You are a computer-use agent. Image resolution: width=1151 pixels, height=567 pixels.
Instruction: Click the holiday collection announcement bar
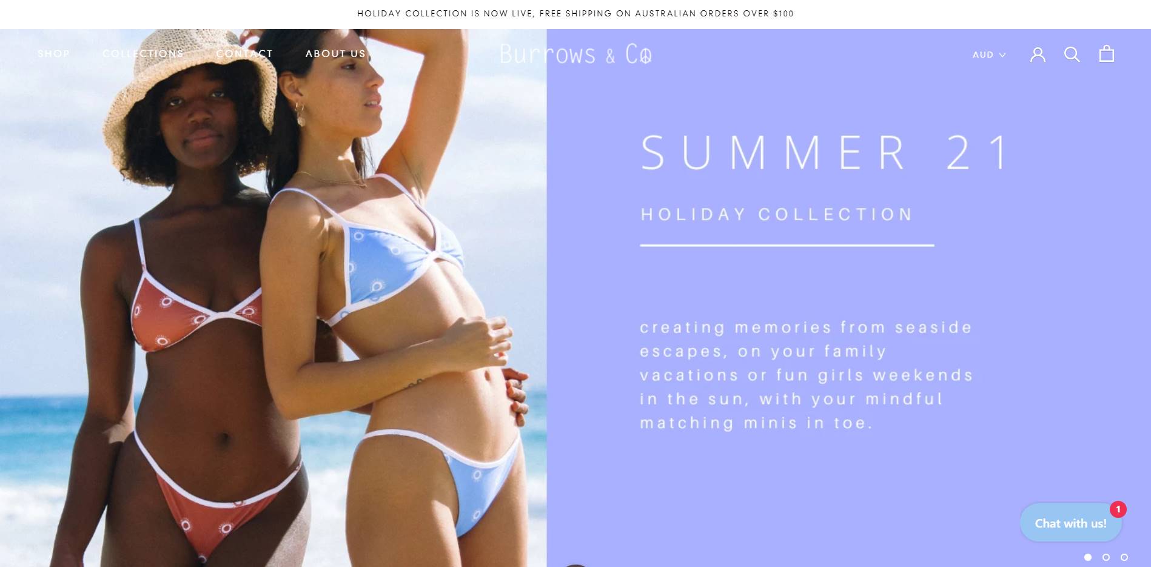[575, 13]
